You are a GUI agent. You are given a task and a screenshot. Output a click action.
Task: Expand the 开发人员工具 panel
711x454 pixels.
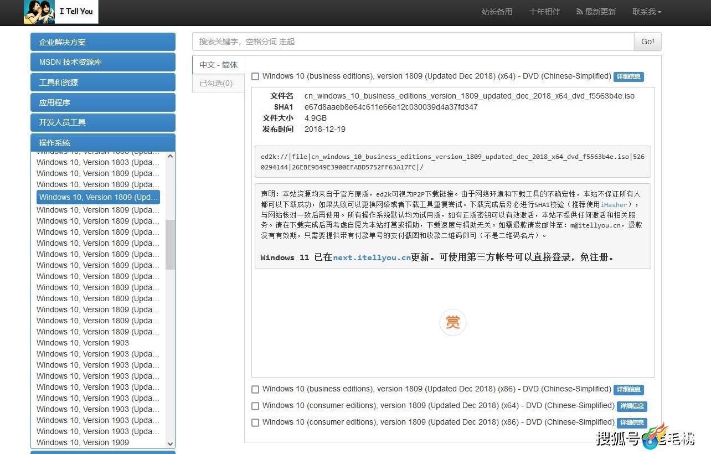103,122
